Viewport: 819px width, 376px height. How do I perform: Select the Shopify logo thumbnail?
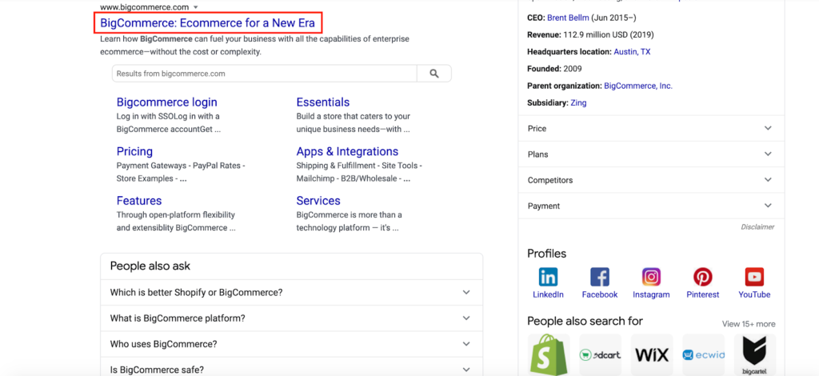(549, 354)
